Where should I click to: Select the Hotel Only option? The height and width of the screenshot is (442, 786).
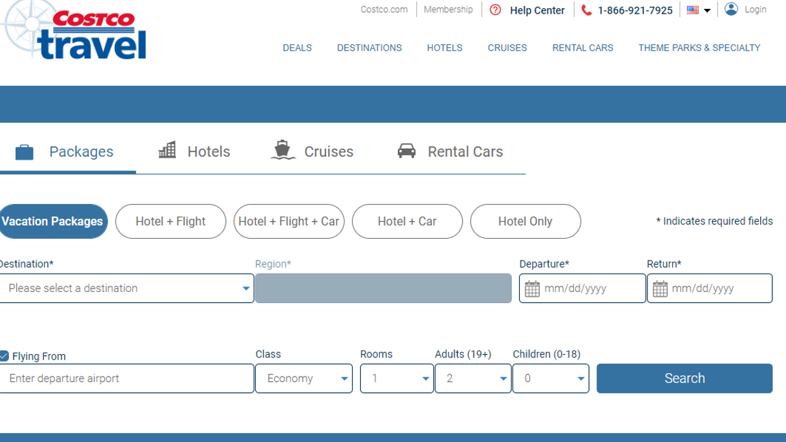tap(525, 222)
